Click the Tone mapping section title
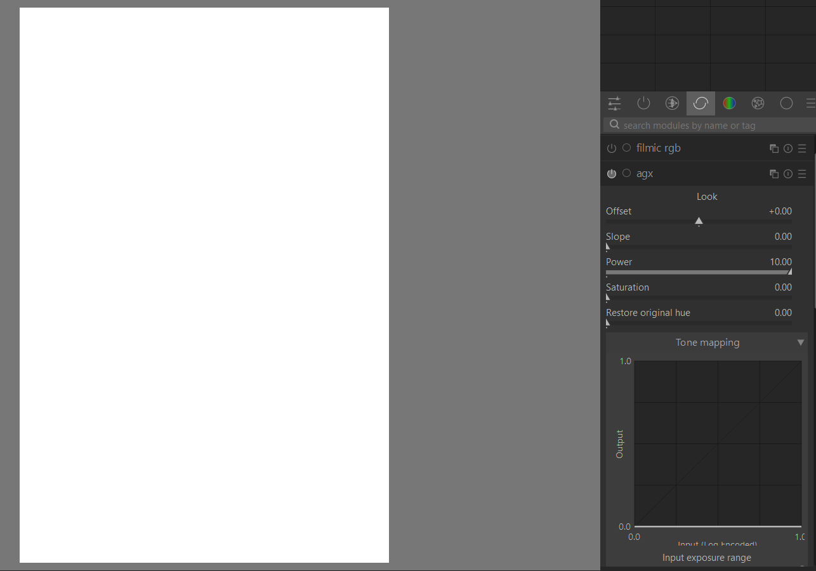 (707, 343)
